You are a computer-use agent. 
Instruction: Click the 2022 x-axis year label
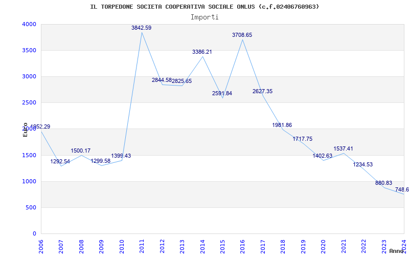(x=363, y=246)
